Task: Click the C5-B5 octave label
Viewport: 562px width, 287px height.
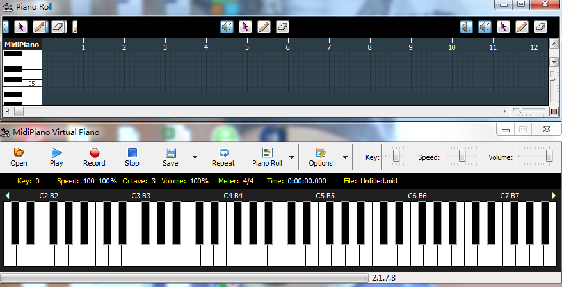Action: coord(325,196)
